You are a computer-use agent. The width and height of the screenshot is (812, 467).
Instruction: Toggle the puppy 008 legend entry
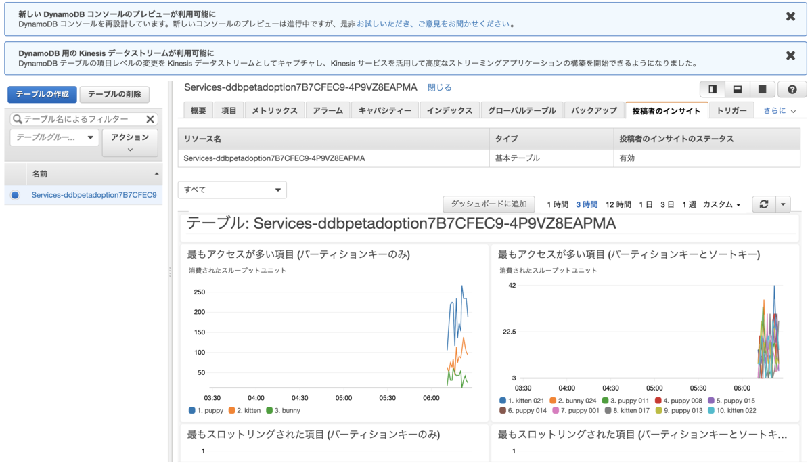(679, 401)
